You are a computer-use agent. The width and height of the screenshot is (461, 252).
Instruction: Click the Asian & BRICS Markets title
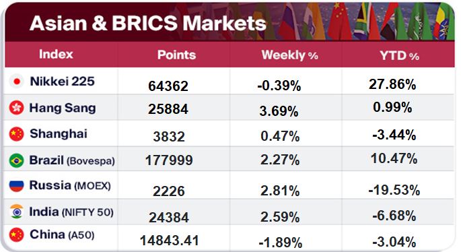tap(148, 23)
